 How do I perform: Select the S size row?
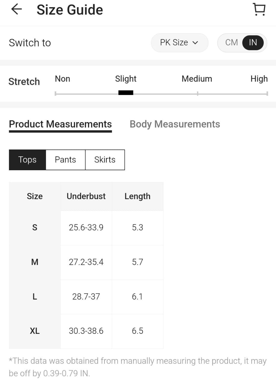click(86, 228)
